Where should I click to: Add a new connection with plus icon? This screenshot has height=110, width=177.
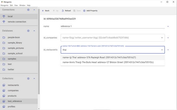28,10
